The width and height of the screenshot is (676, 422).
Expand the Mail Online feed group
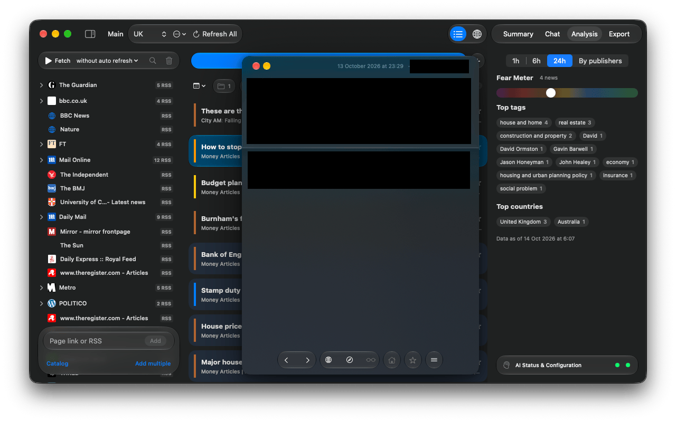click(42, 160)
